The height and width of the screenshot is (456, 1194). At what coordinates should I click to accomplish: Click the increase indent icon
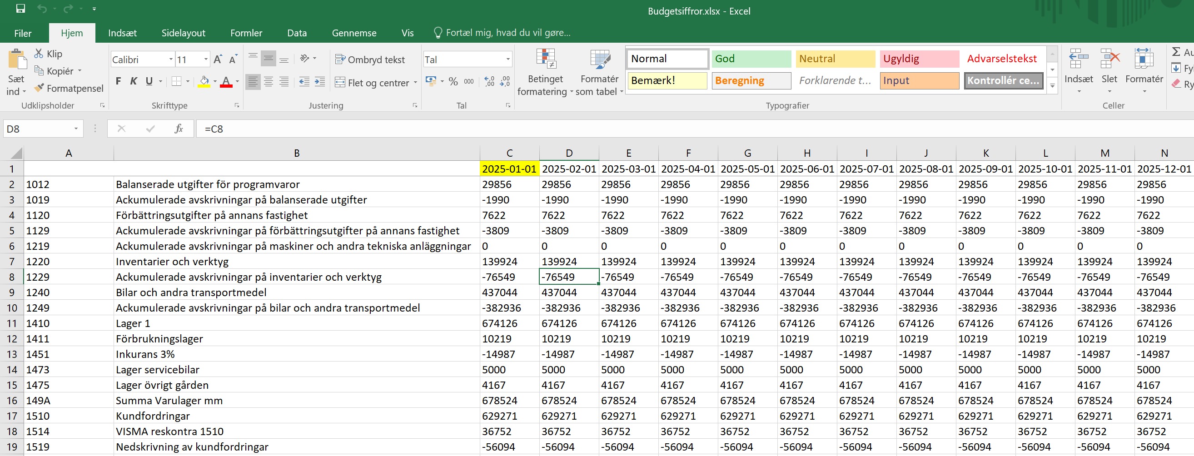(320, 82)
